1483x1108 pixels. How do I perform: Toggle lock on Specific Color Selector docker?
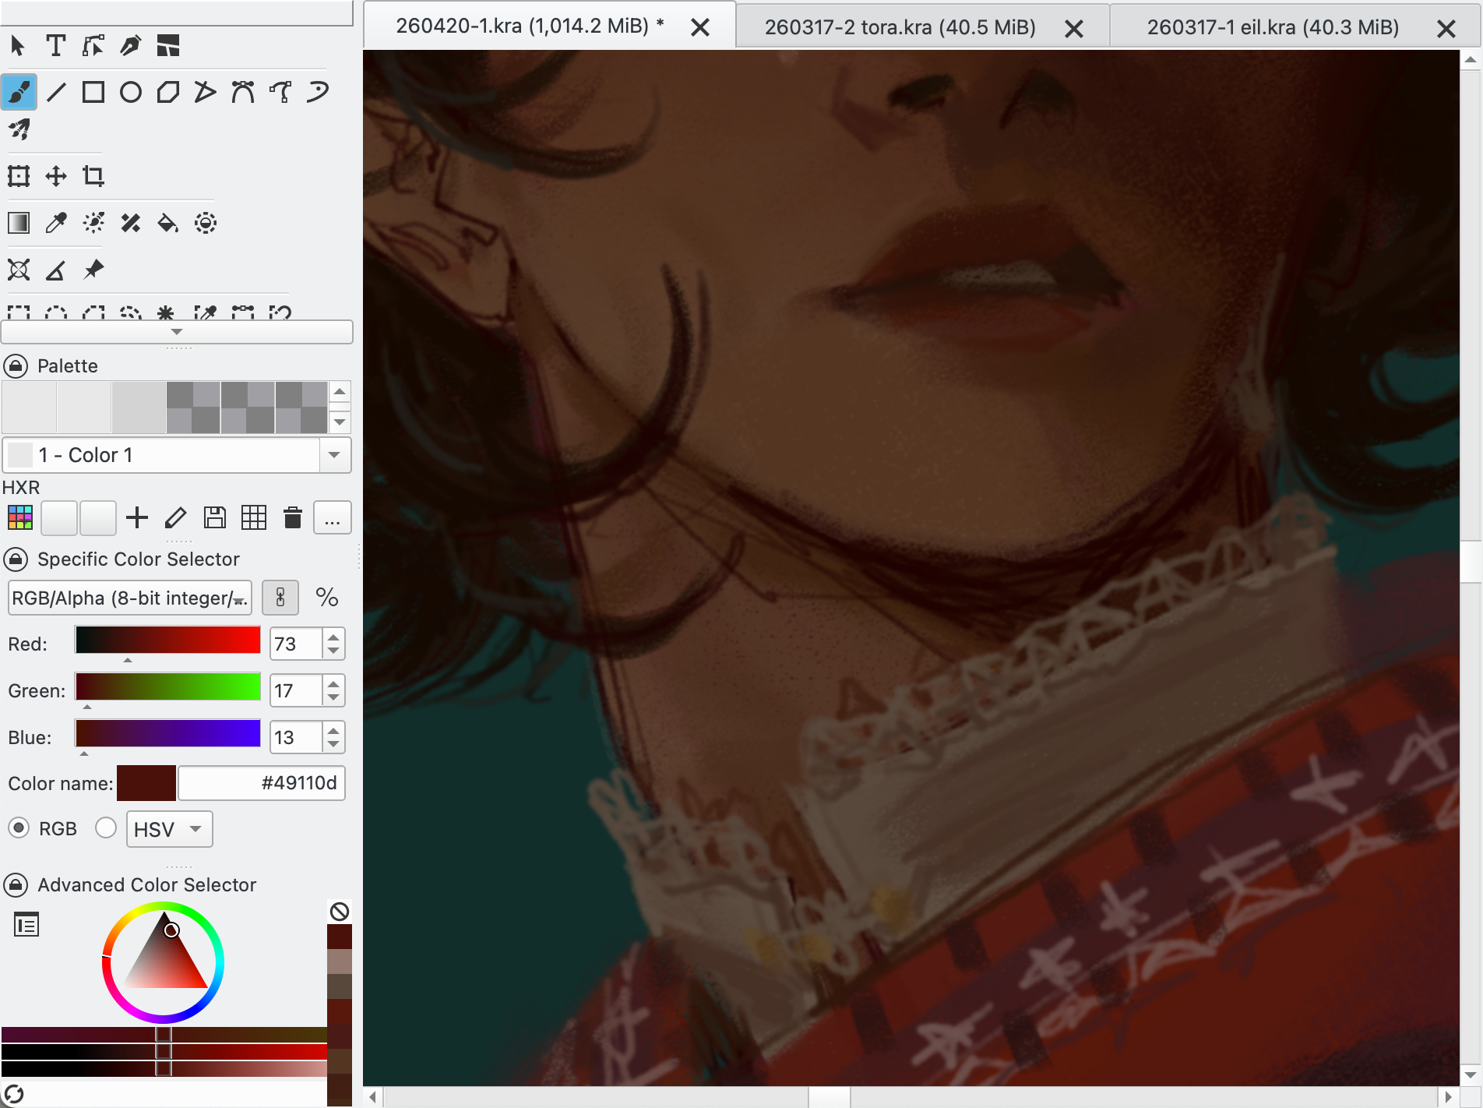[16, 559]
